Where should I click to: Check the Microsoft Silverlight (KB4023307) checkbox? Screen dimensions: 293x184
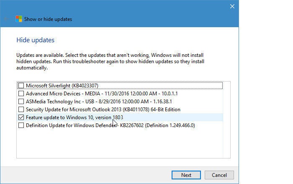[x=21, y=86]
